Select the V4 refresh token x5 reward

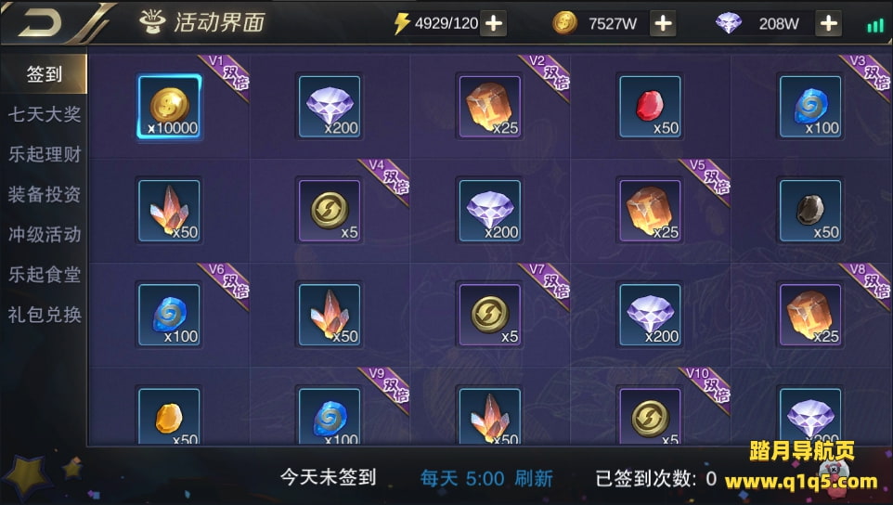coord(330,211)
